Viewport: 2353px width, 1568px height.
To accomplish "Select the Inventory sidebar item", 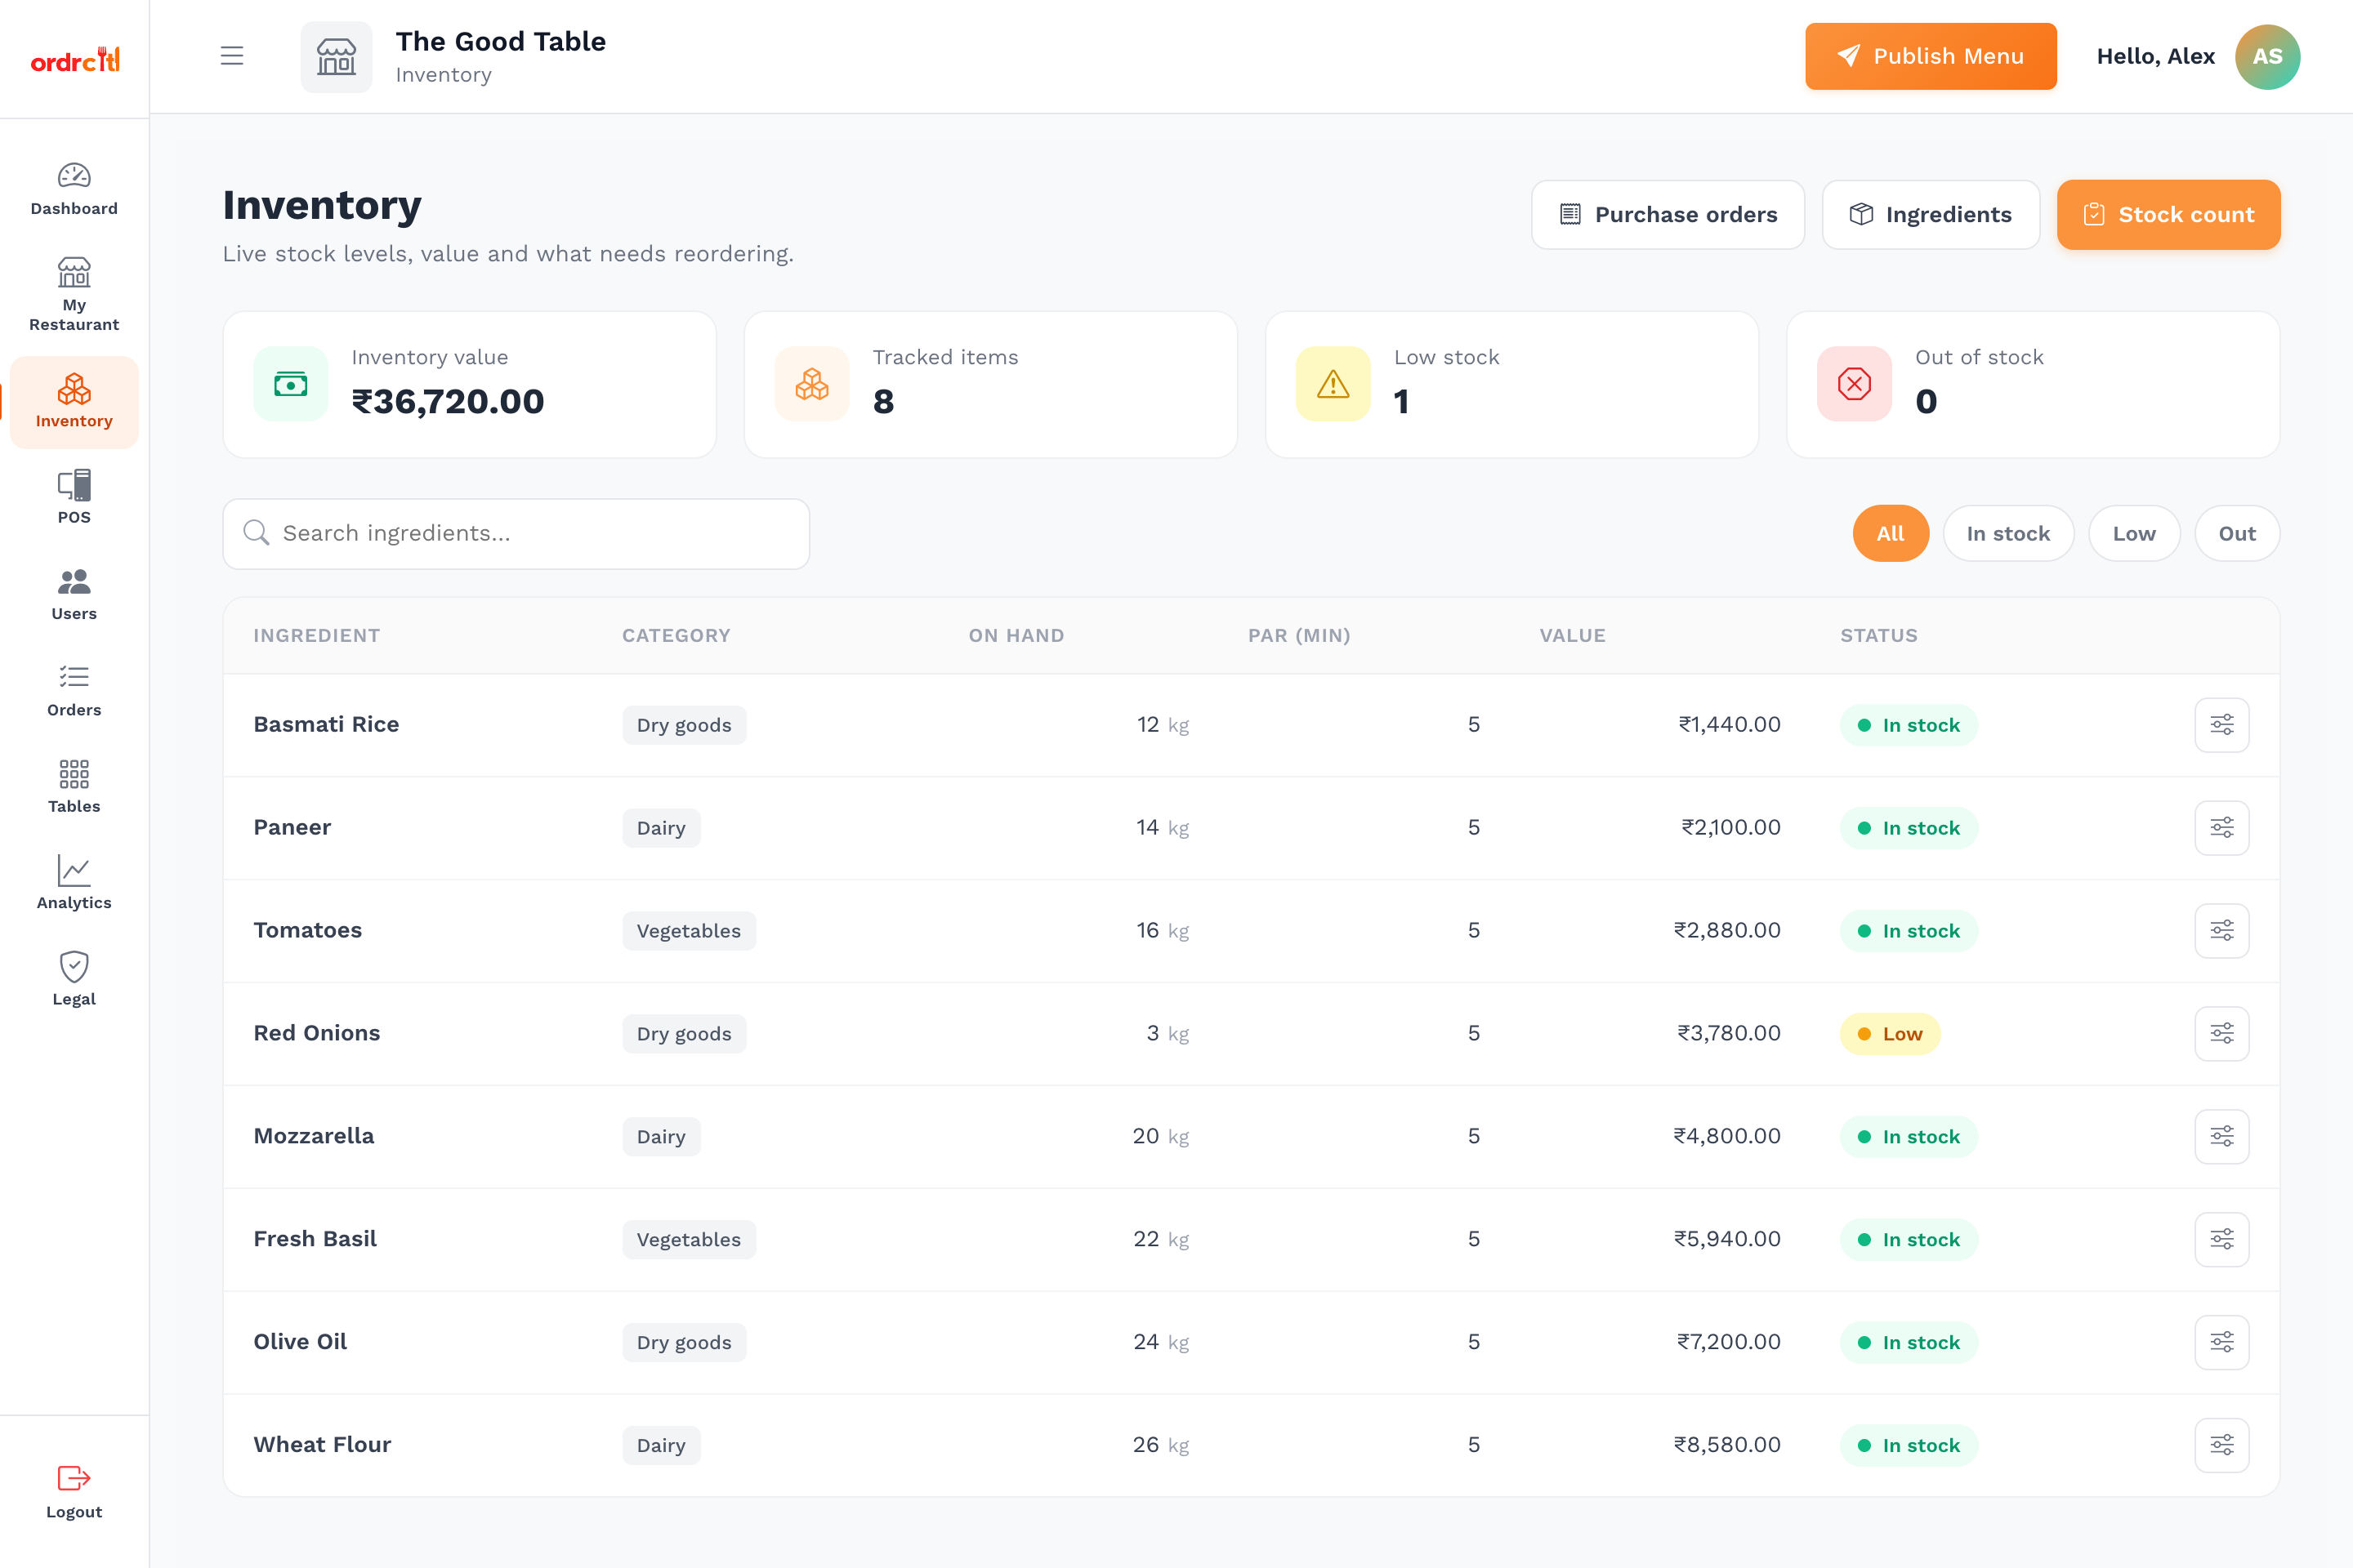I will (x=74, y=402).
